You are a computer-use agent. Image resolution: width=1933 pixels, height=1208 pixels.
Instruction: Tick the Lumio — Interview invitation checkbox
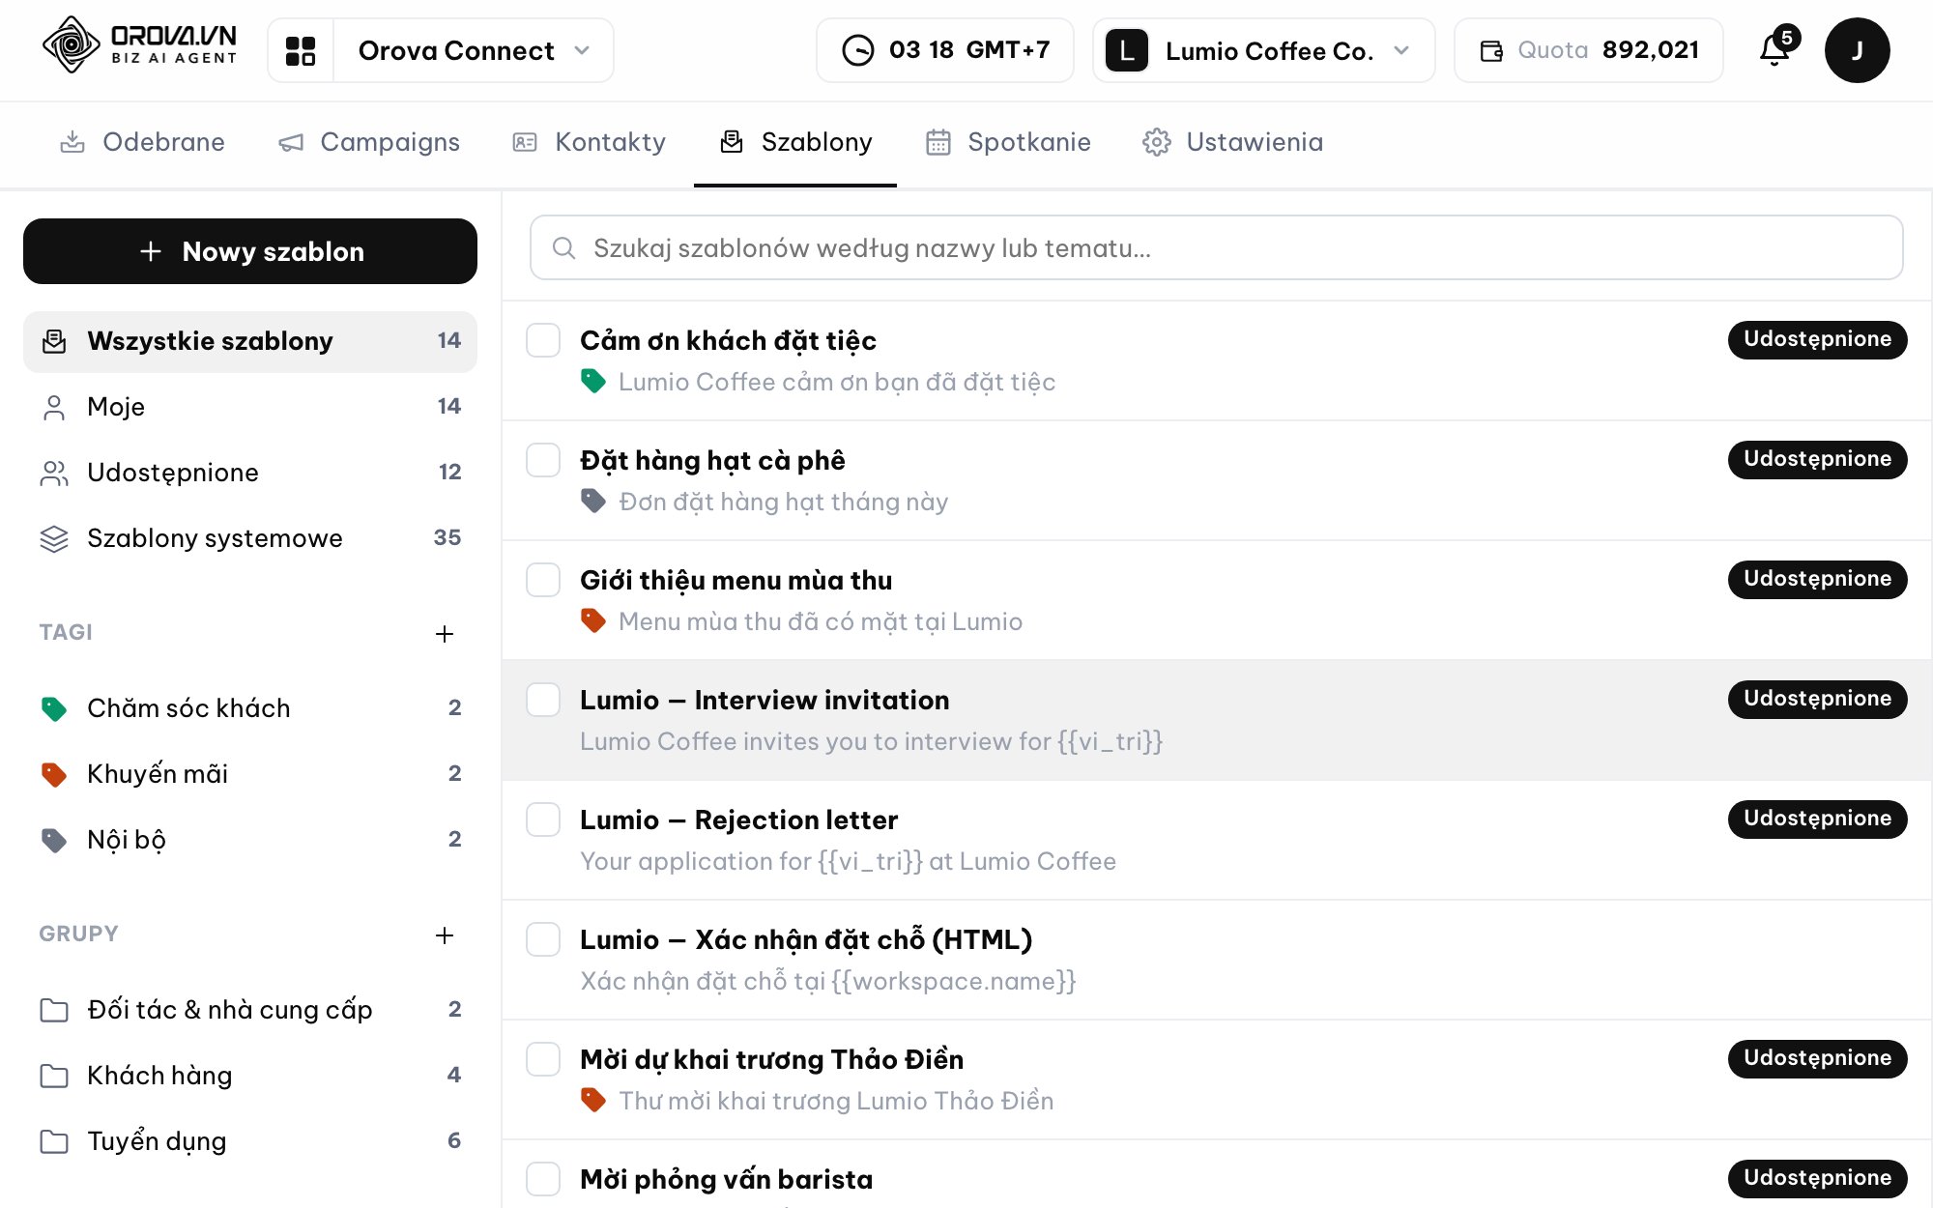click(x=543, y=700)
